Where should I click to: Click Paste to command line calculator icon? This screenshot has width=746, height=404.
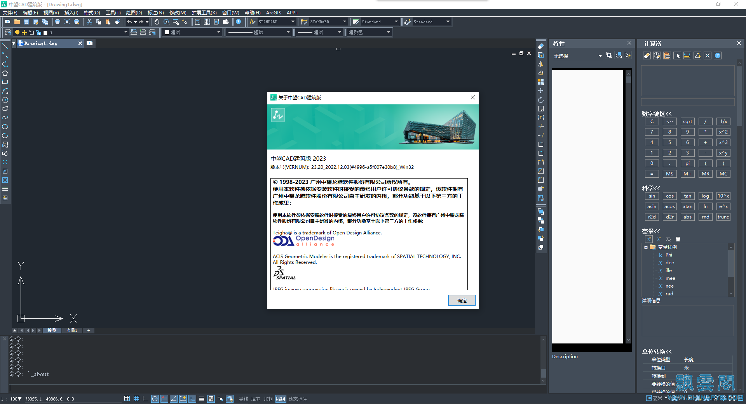[x=667, y=55]
